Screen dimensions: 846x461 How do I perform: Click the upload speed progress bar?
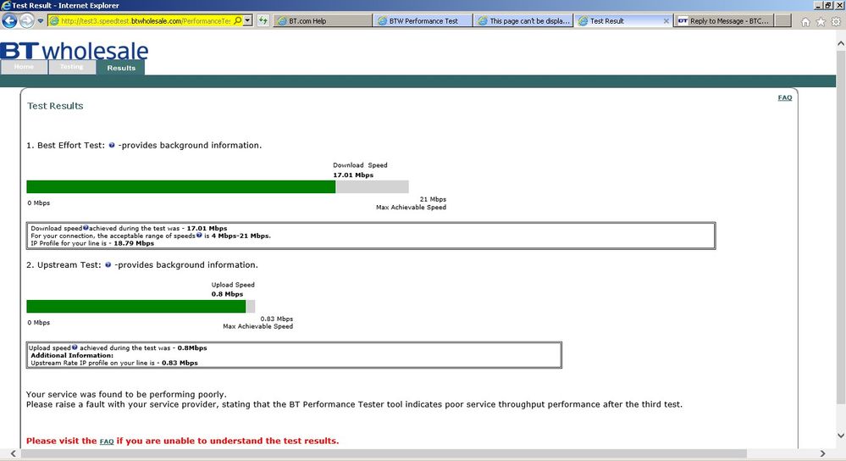[141, 307]
